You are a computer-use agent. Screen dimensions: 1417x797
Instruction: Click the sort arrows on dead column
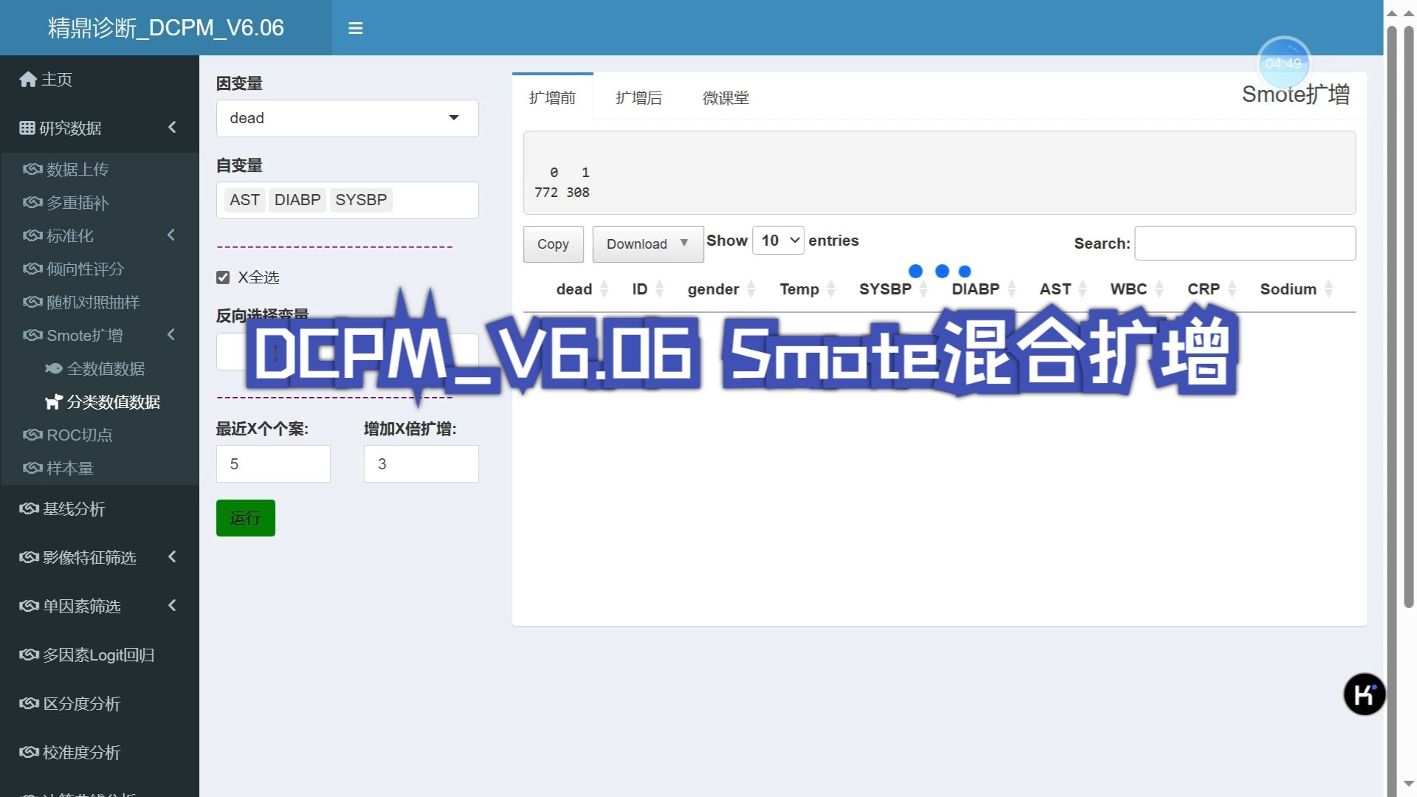coord(604,289)
